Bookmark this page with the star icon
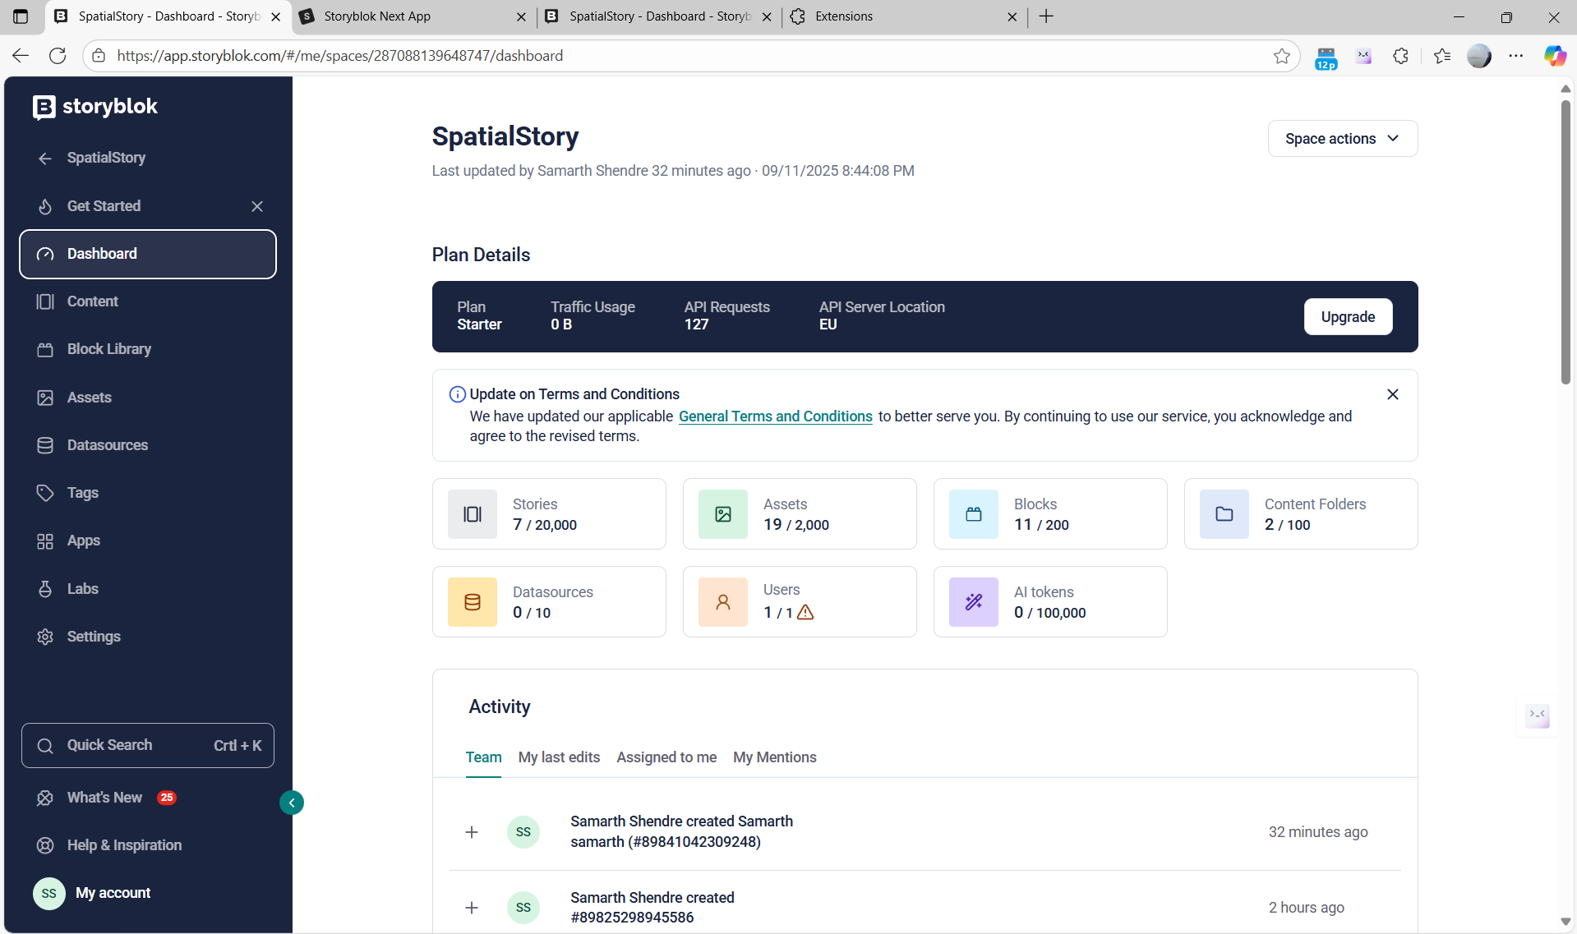The width and height of the screenshot is (1577, 934). (1282, 56)
